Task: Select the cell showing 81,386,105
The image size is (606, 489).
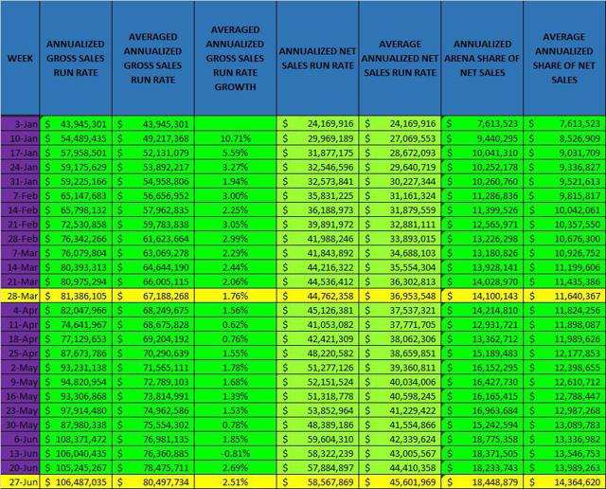Action: [x=76, y=296]
